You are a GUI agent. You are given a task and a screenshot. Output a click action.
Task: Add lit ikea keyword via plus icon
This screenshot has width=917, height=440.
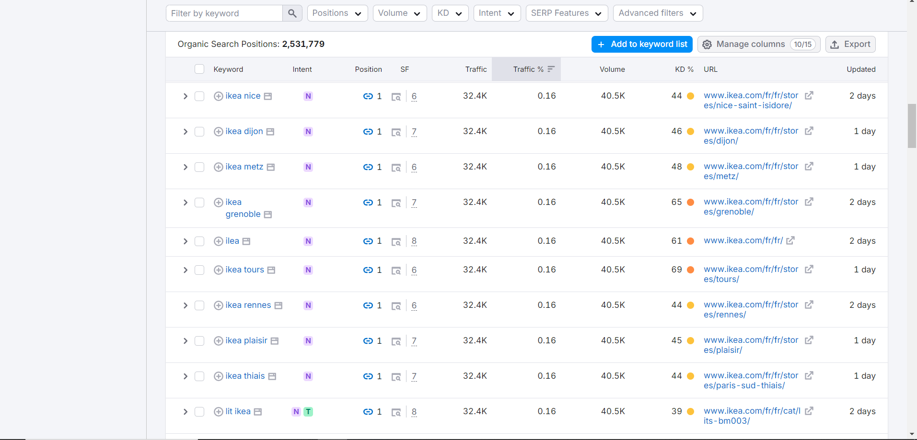(219, 412)
